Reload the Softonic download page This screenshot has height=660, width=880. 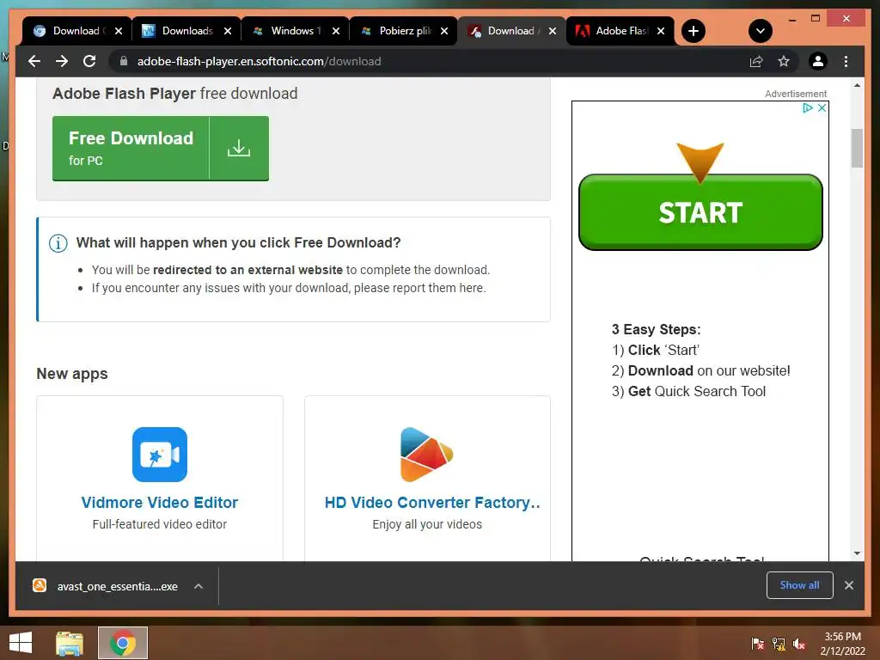click(x=89, y=61)
